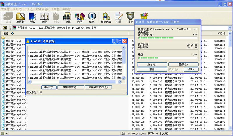The width and height of the screenshot is (233, 136).
Task: Click the file list scroll-down arrow
Action: tap(230, 128)
